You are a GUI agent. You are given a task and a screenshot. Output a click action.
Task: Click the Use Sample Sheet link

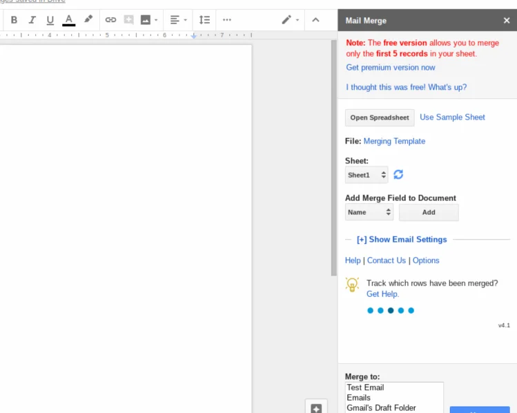tap(452, 117)
